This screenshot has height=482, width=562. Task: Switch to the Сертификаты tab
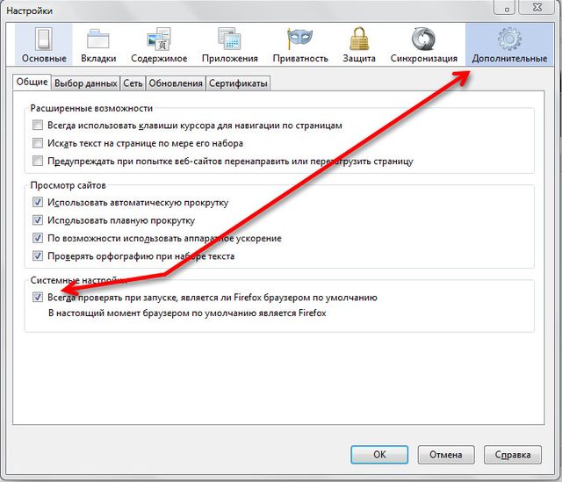(x=238, y=83)
